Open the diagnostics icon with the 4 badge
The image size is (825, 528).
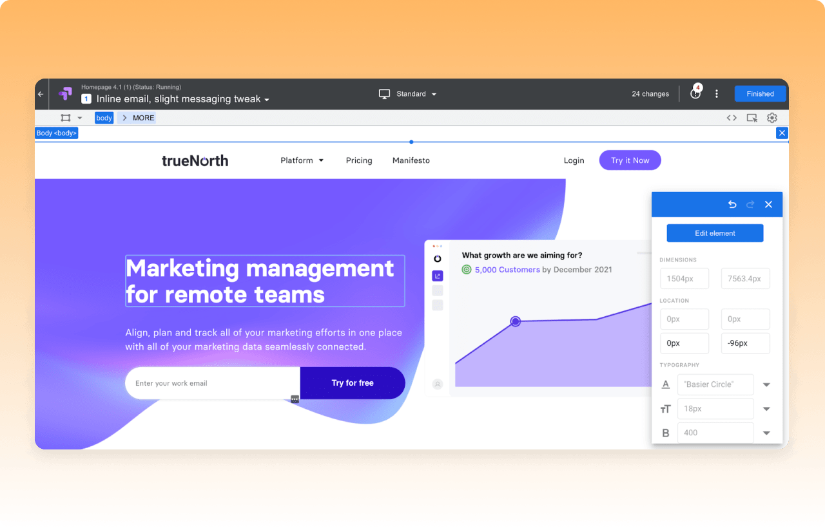(x=695, y=93)
